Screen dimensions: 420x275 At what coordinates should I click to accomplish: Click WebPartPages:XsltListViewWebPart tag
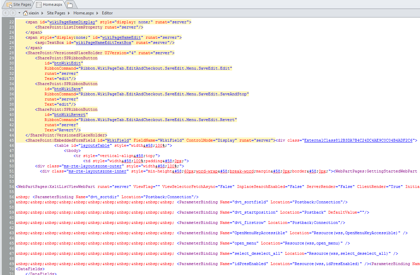click(56, 187)
